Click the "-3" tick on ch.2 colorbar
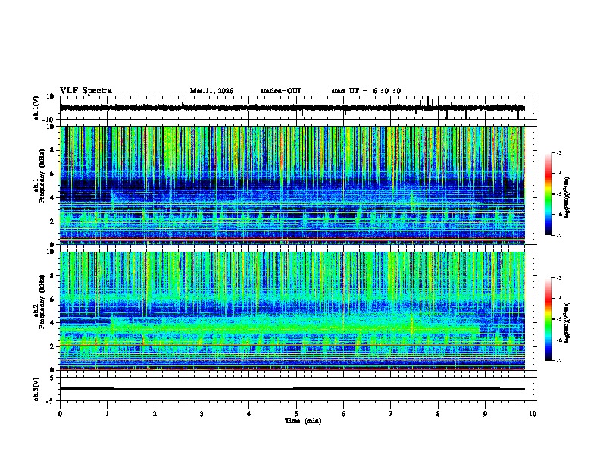This screenshot has width=600, height=464. tap(559, 278)
